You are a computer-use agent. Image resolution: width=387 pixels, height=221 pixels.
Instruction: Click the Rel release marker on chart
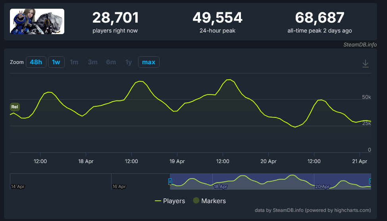click(x=15, y=107)
